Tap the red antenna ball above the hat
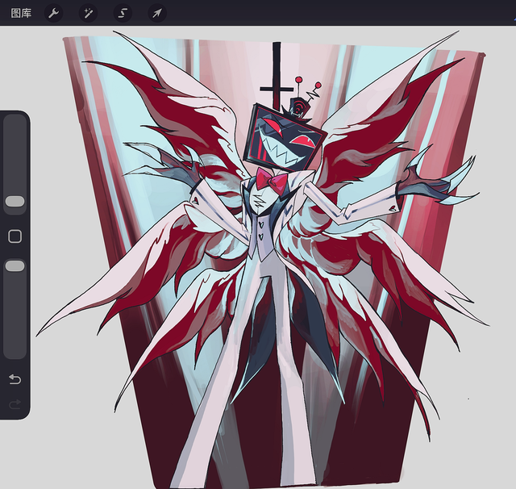Image resolution: width=516 pixels, height=489 pixels. [300, 79]
